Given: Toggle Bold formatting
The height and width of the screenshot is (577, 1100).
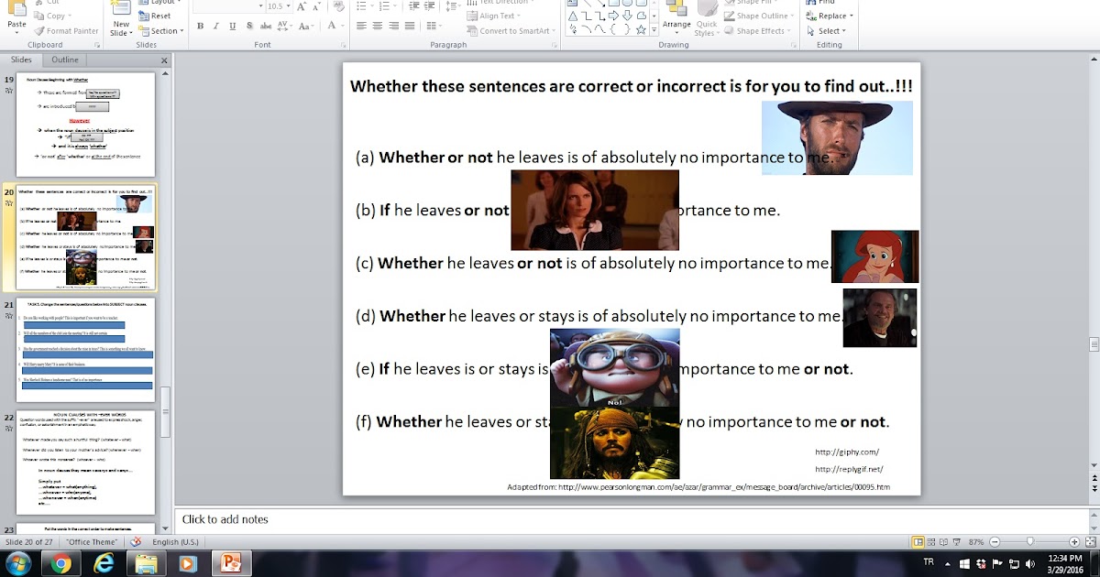Looking at the screenshot, I should (201, 27).
